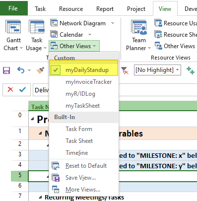This screenshot has width=197, height=201.
Task: Click the clear filter funnel icon
Action: [125, 70]
